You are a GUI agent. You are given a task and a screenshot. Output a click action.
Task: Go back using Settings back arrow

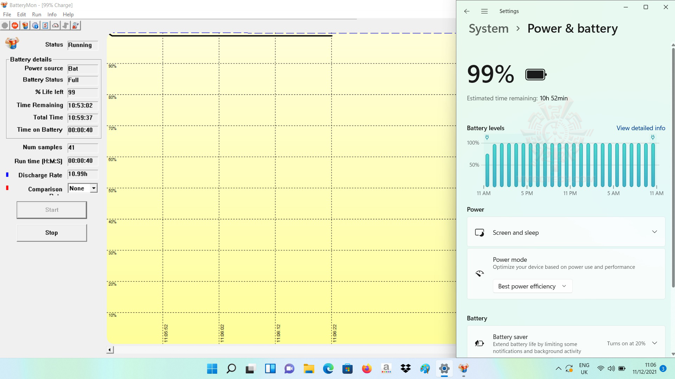click(467, 11)
